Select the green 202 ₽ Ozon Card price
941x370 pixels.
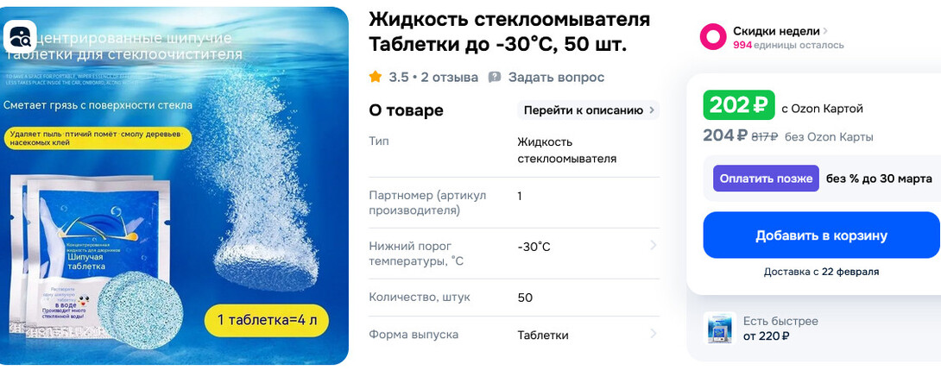(x=739, y=106)
